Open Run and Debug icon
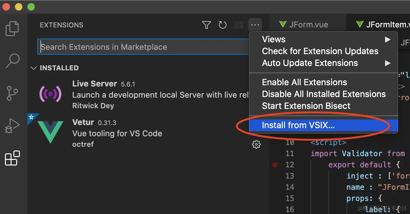 (13, 126)
